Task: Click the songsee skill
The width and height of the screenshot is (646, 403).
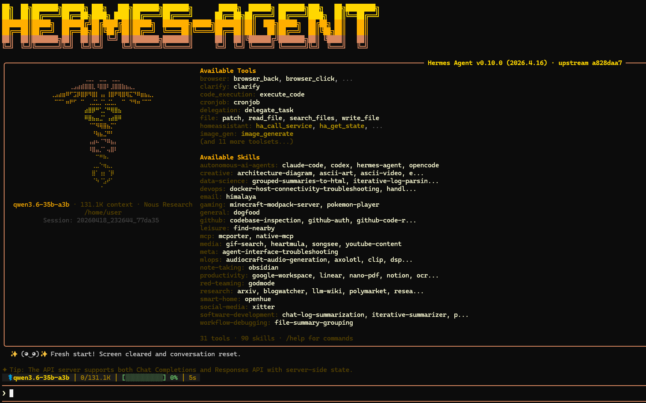Action: pos(325,244)
